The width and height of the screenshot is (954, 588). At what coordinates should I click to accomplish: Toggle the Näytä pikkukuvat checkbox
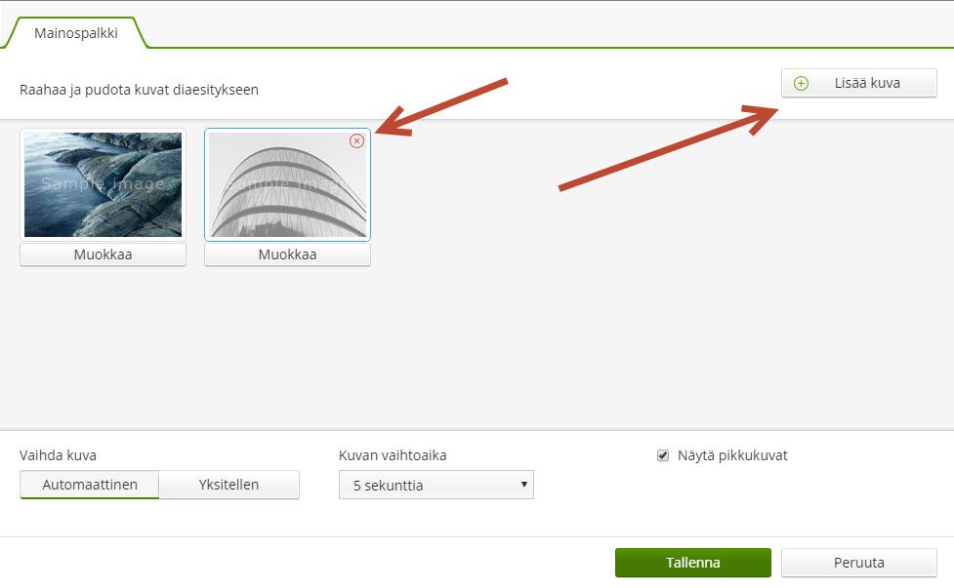pyautogui.click(x=663, y=455)
